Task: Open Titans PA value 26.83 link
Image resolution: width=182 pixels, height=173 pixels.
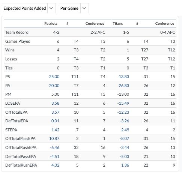Action: [124, 86]
